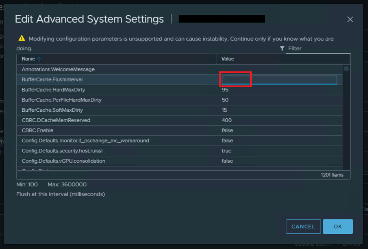The width and height of the screenshot is (368, 249).
Task: Click the vGPU.consolidation false value
Action: (227, 161)
